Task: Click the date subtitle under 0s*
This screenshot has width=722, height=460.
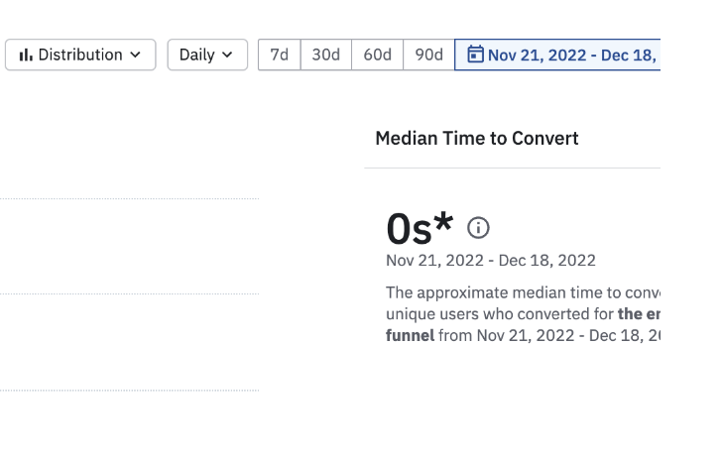Action: [491, 261]
